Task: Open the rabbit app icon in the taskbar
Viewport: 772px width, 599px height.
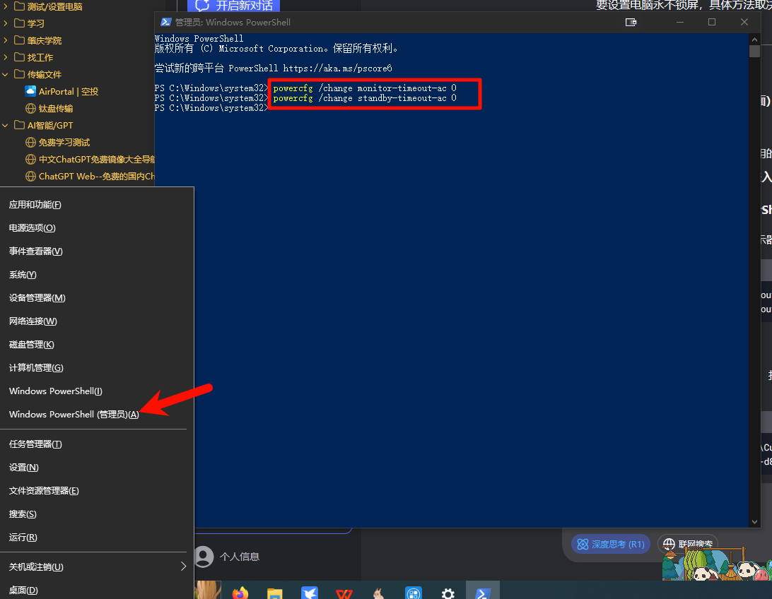Action: [x=379, y=593]
